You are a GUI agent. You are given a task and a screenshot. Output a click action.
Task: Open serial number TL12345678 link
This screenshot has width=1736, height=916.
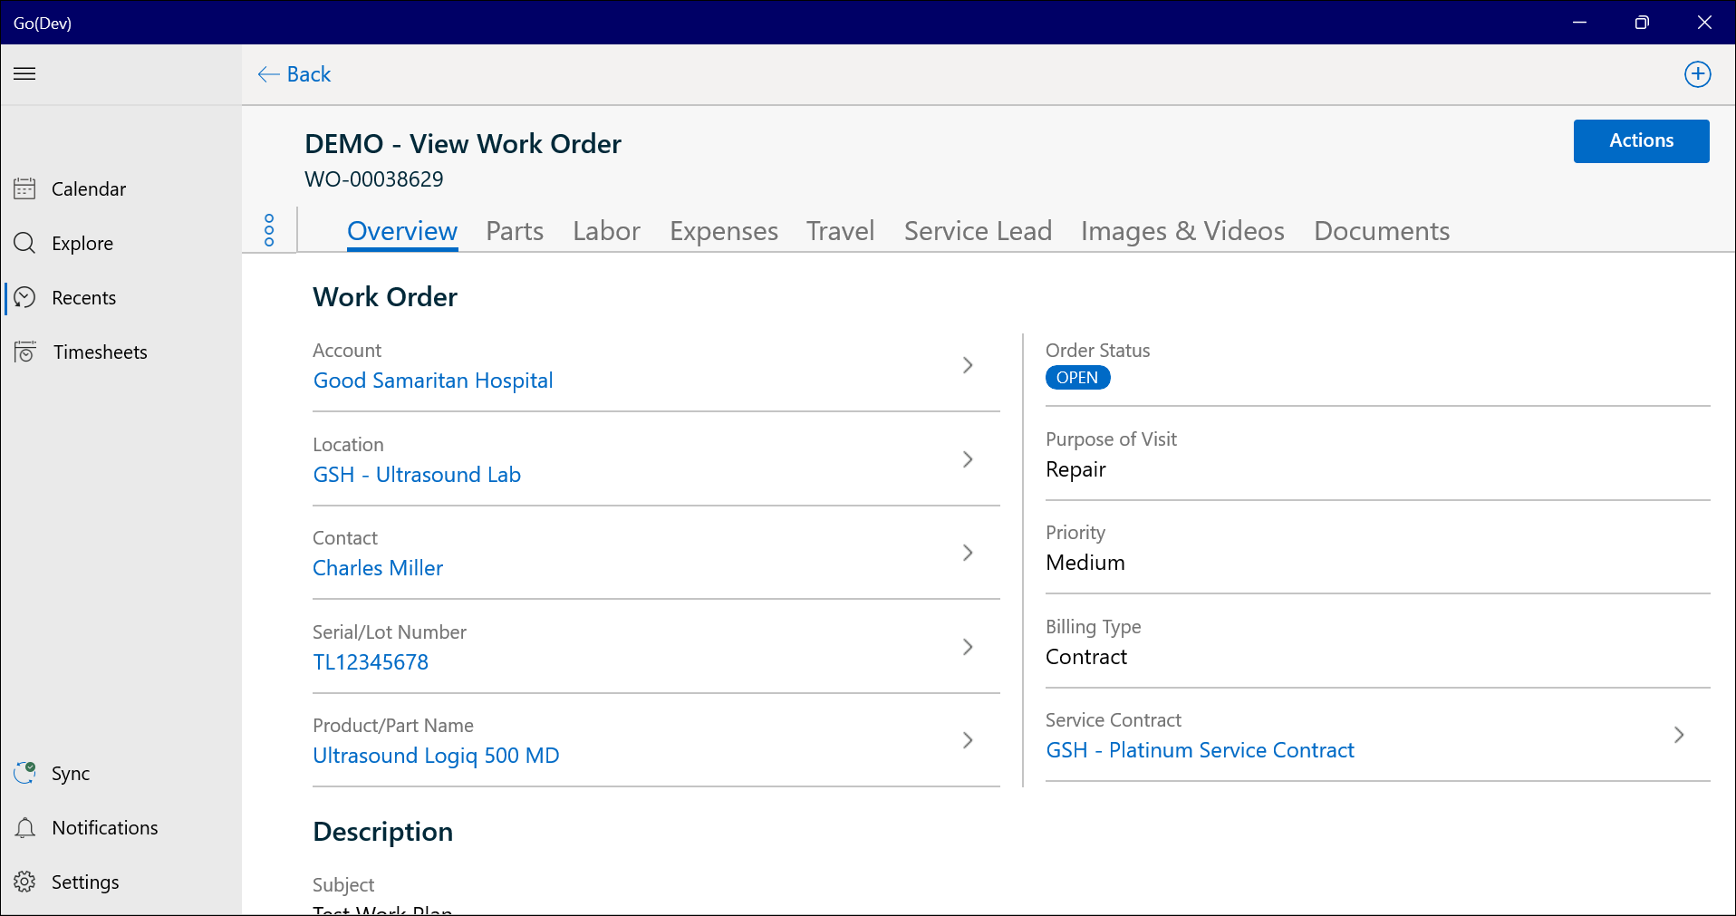coord(371,662)
